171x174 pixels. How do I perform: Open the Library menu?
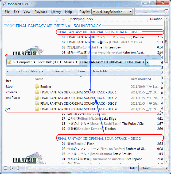[56, 12]
